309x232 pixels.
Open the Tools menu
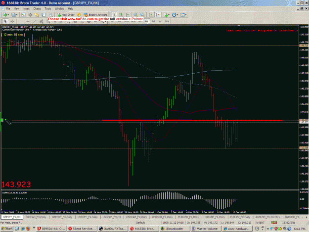point(47,9)
